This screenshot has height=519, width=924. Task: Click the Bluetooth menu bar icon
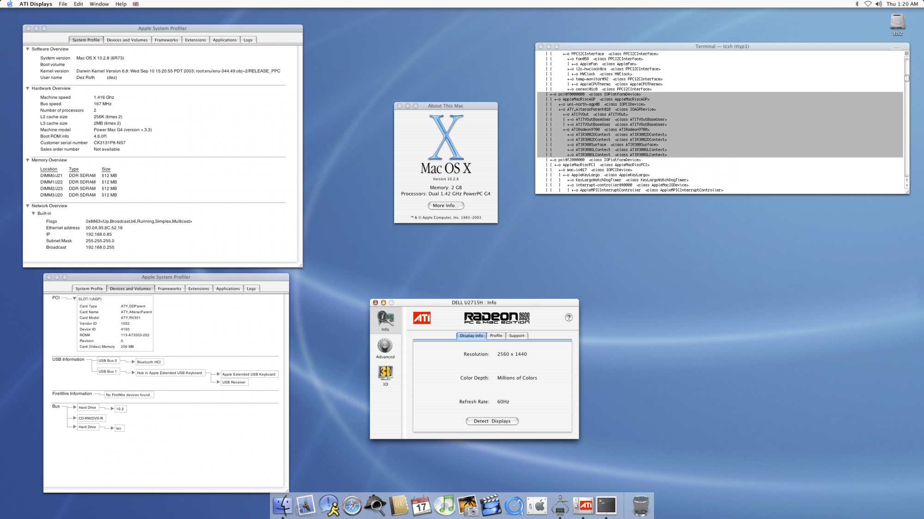click(x=857, y=4)
